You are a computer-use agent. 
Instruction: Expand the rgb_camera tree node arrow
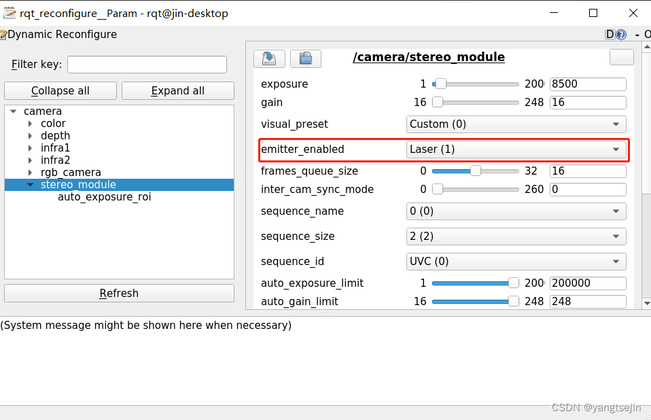click(30, 172)
